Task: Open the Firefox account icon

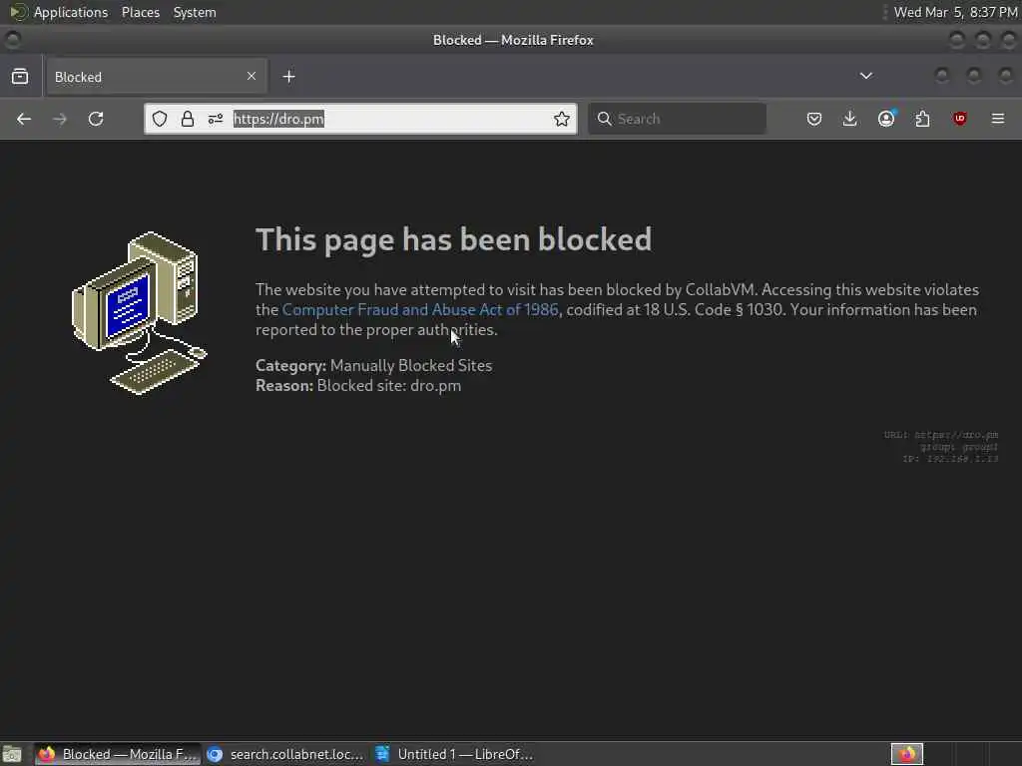Action: point(886,119)
